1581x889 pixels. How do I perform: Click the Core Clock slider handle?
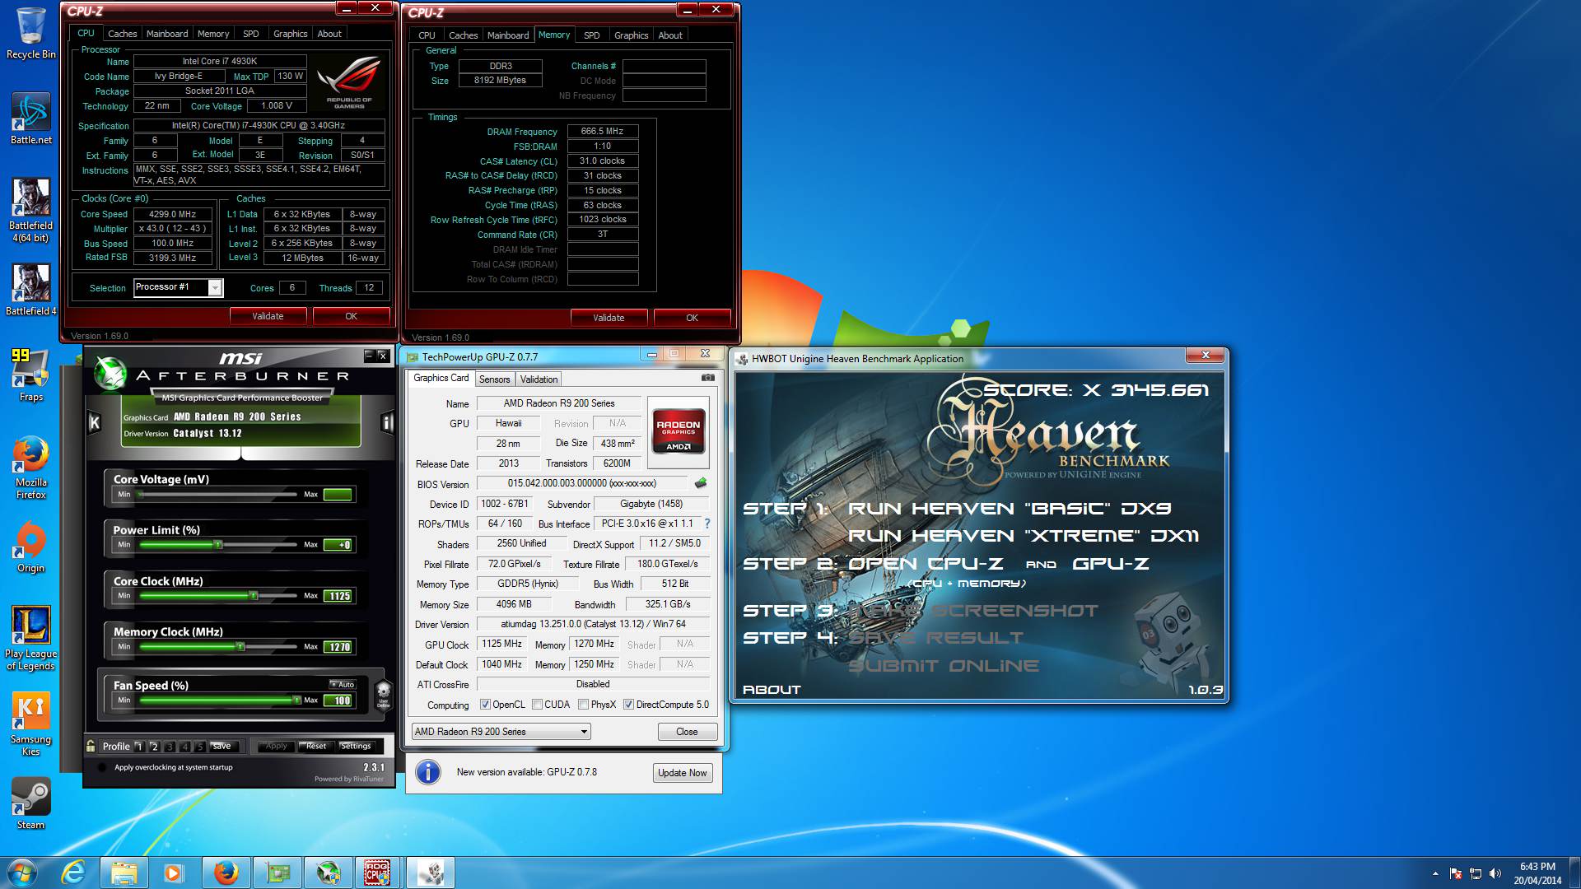[254, 596]
